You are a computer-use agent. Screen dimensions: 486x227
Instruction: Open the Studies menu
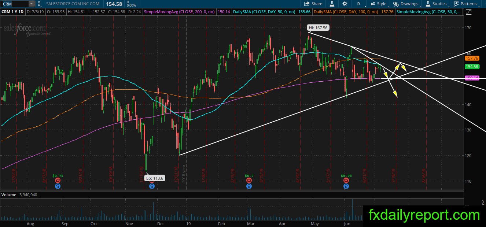point(436,4)
